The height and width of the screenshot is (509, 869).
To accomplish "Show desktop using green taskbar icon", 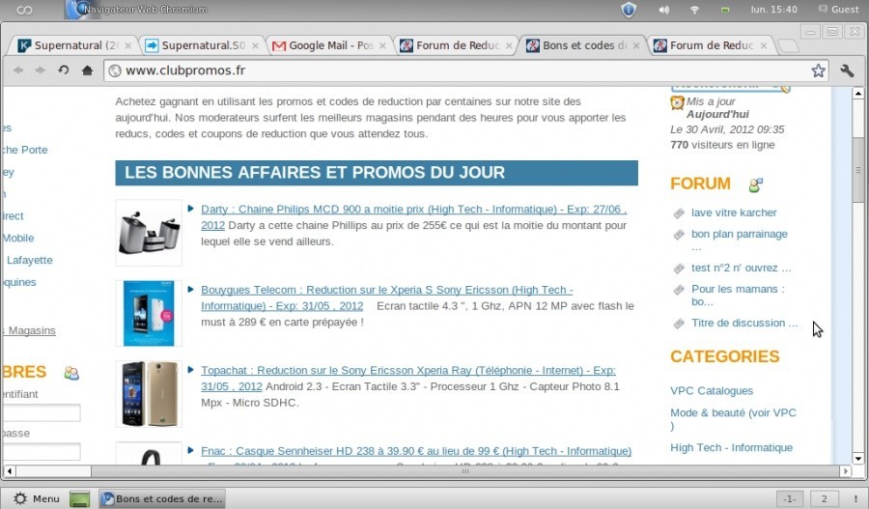I will [80, 499].
